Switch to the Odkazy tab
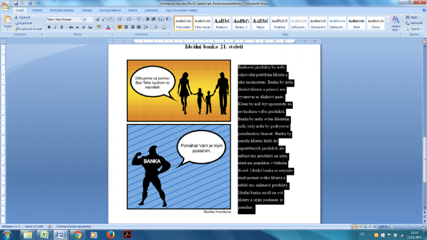427x240 pixels. (x=87, y=10)
